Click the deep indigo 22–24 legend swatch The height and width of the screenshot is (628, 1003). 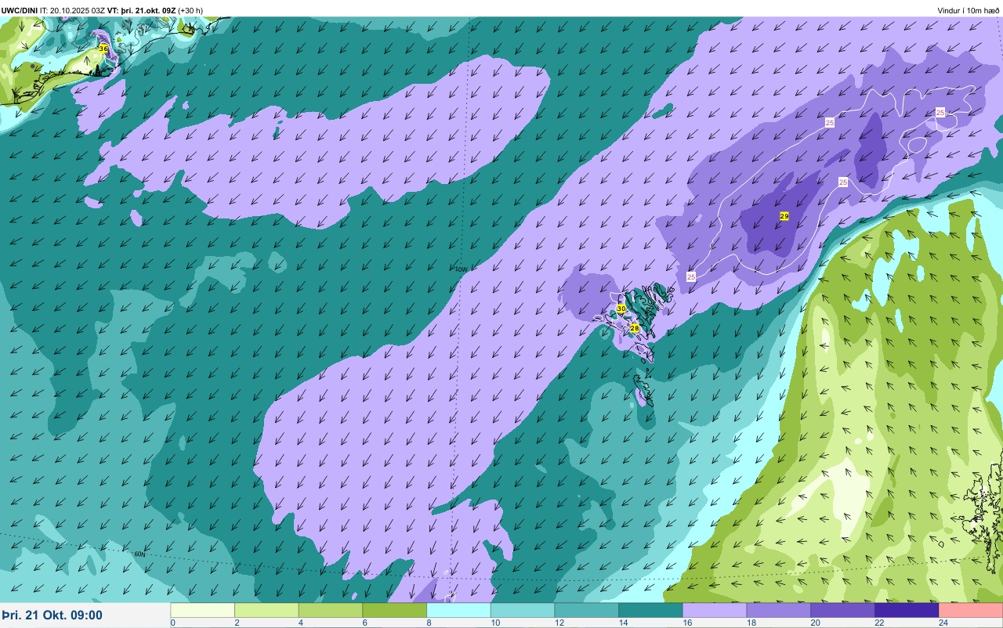coord(907,610)
